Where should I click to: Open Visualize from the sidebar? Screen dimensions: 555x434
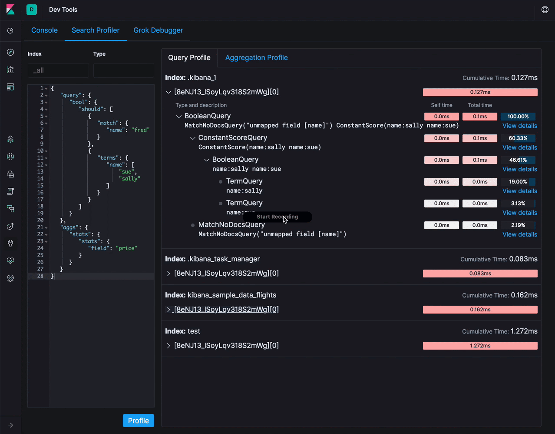(10, 70)
